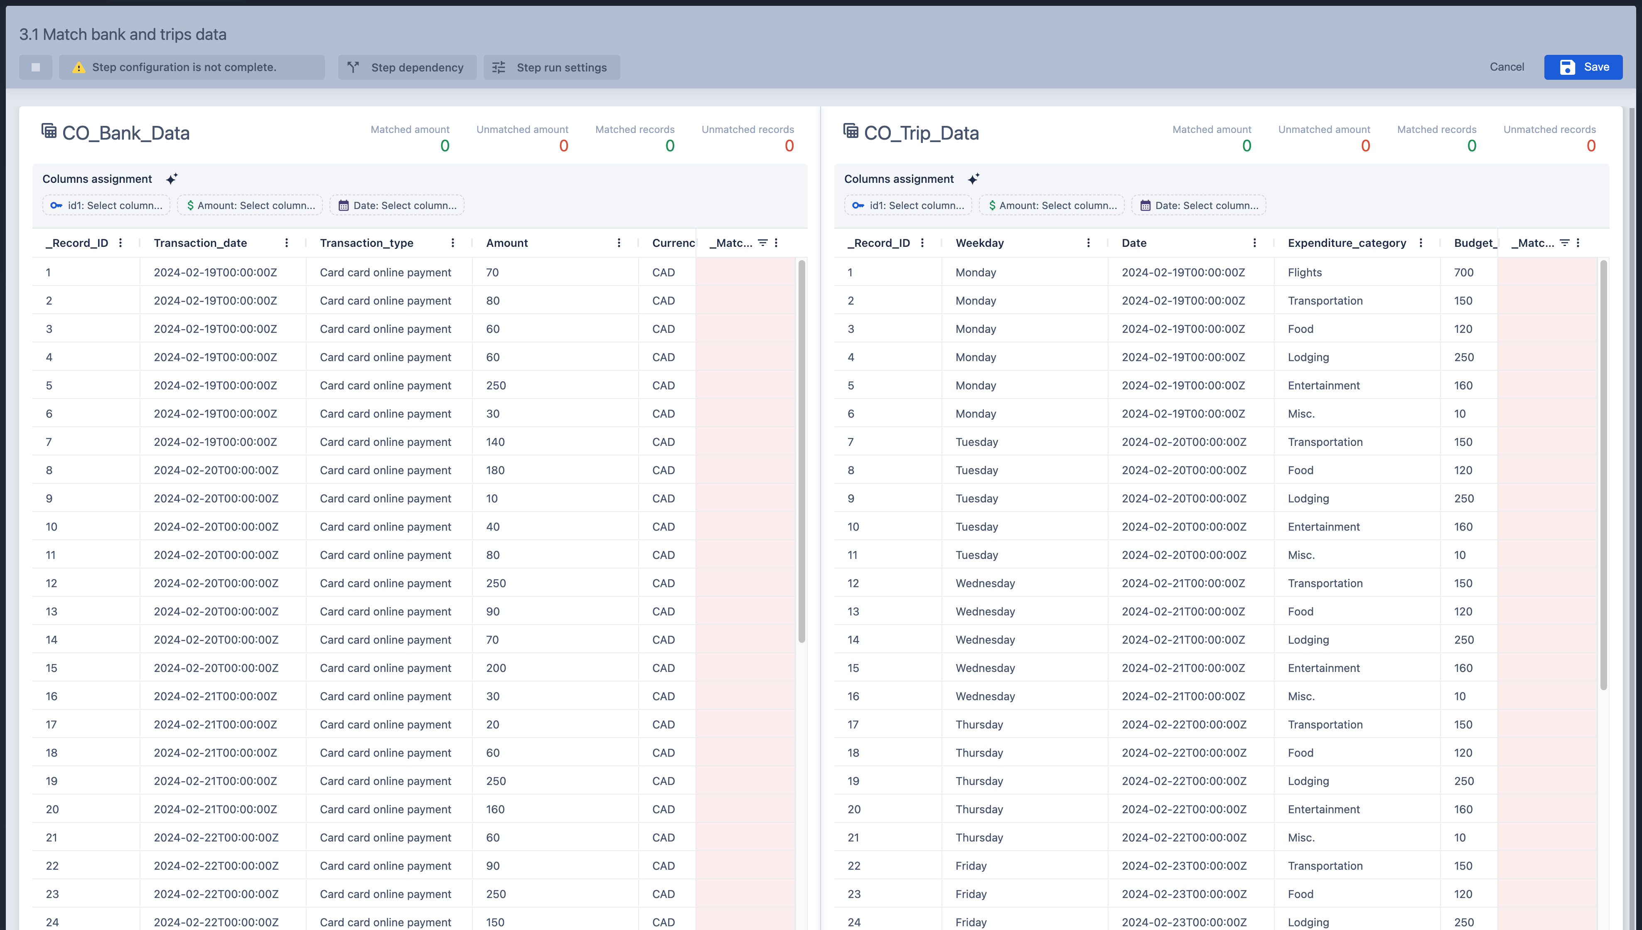Screen dimensions: 1642x930
Task: Open Step dependency settings
Action: 407,67
